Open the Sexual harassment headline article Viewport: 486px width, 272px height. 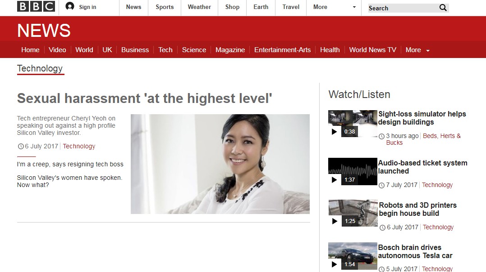click(x=144, y=98)
